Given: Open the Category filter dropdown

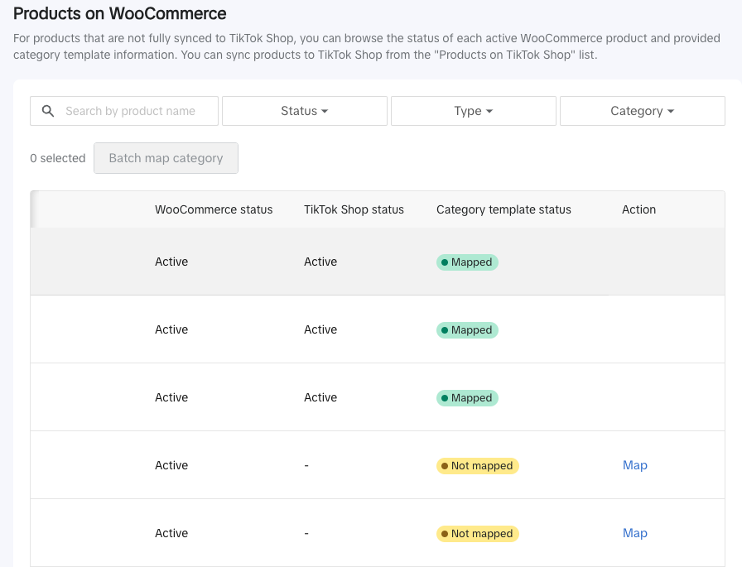Looking at the screenshot, I should pyautogui.click(x=642, y=111).
